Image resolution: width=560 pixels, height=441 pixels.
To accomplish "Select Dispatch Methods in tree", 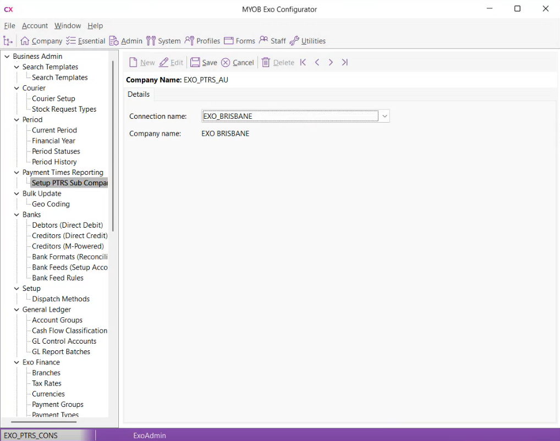I will [61, 299].
